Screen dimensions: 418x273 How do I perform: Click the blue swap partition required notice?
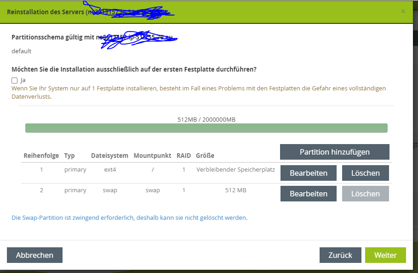tap(129, 217)
